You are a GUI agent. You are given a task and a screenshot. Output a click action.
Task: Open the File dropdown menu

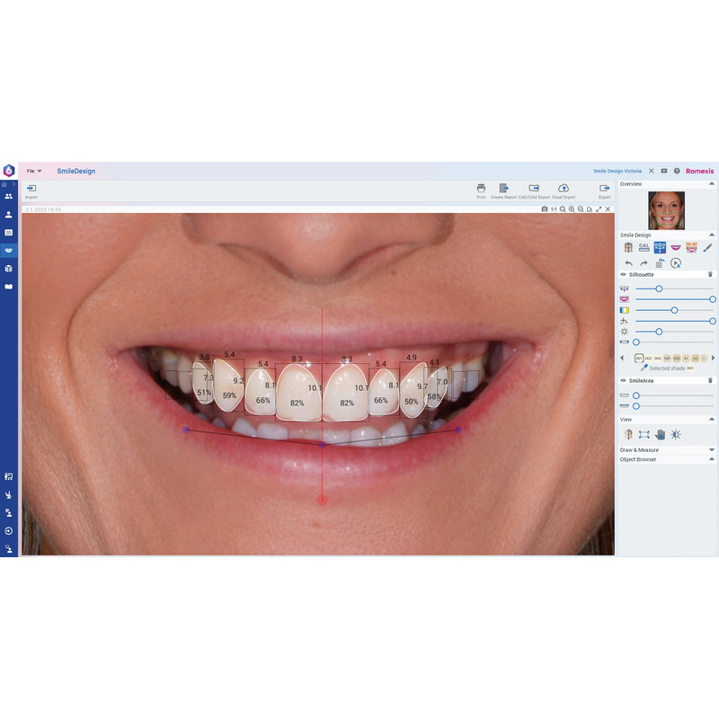point(34,171)
